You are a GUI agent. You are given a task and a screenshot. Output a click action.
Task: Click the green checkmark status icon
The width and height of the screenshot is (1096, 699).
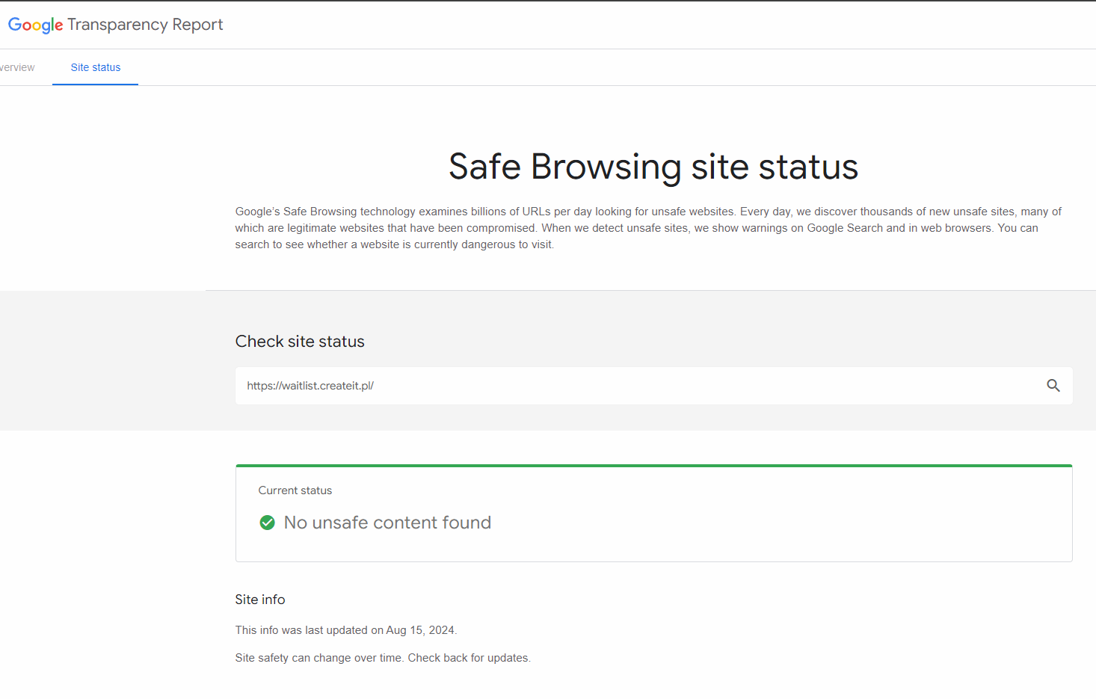[267, 523]
